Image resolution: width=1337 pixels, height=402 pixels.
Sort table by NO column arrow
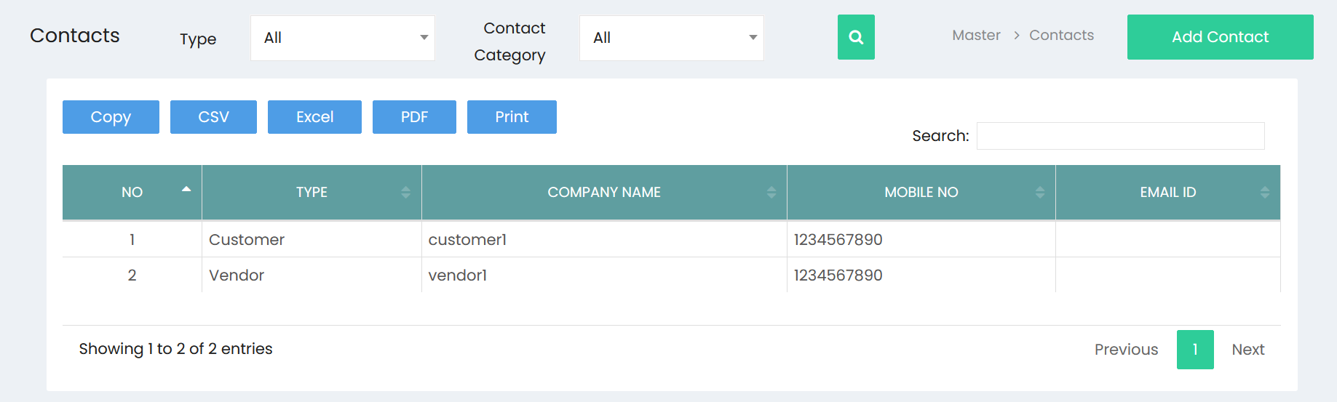coord(186,189)
